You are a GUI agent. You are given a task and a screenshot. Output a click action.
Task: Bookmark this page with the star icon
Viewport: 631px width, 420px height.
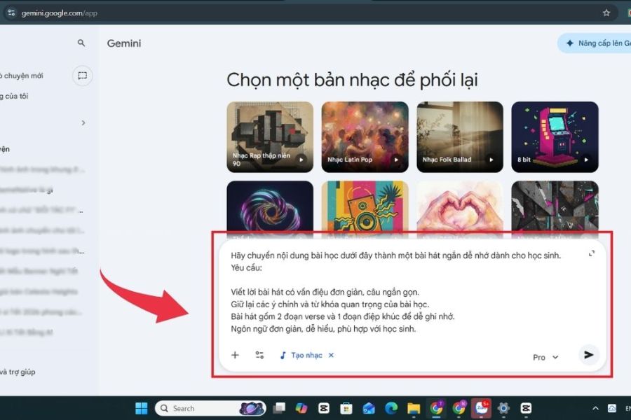pyautogui.click(x=606, y=13)
